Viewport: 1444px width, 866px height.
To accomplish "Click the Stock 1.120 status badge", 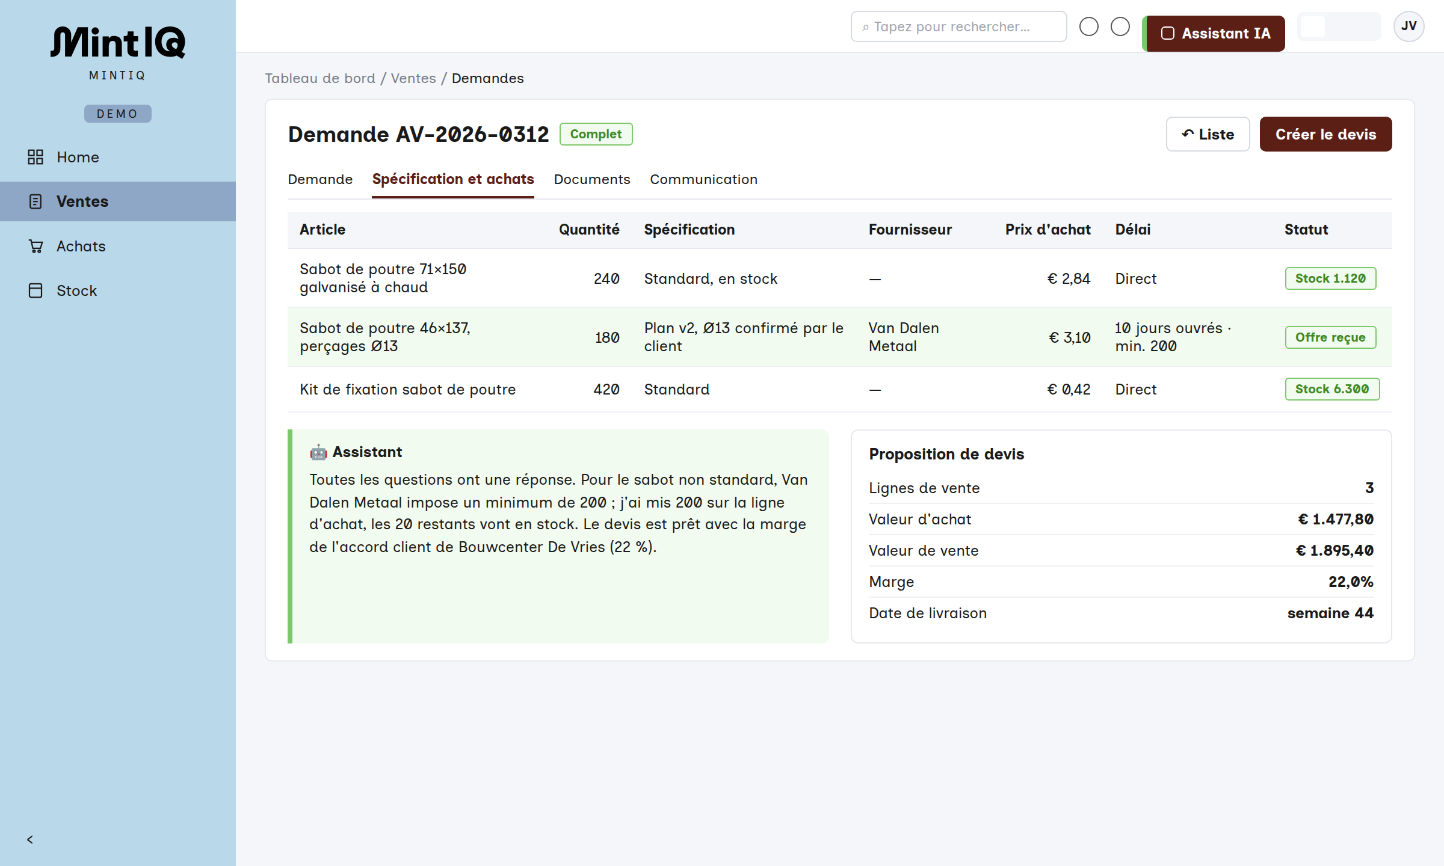I will [1330, 278].
